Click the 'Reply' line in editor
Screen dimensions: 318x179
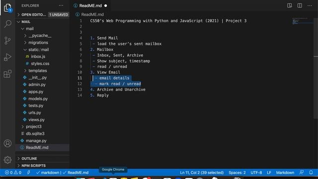coord(99,95)
